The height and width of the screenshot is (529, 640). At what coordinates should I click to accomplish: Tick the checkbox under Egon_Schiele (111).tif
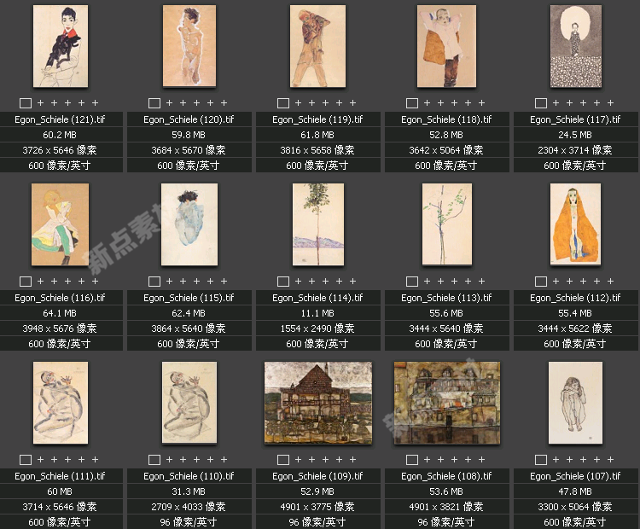[x=26, y=460]
